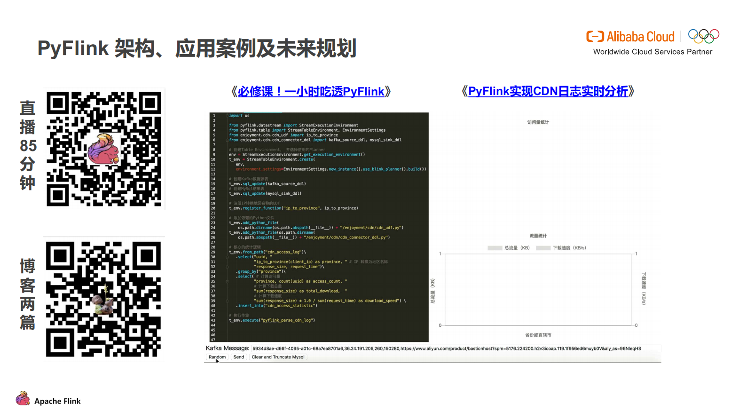Click code line t_env.sql_update(mysql_sink_ddl)
The height and width of the screenshot is (420, 746).
coord(265,193)
